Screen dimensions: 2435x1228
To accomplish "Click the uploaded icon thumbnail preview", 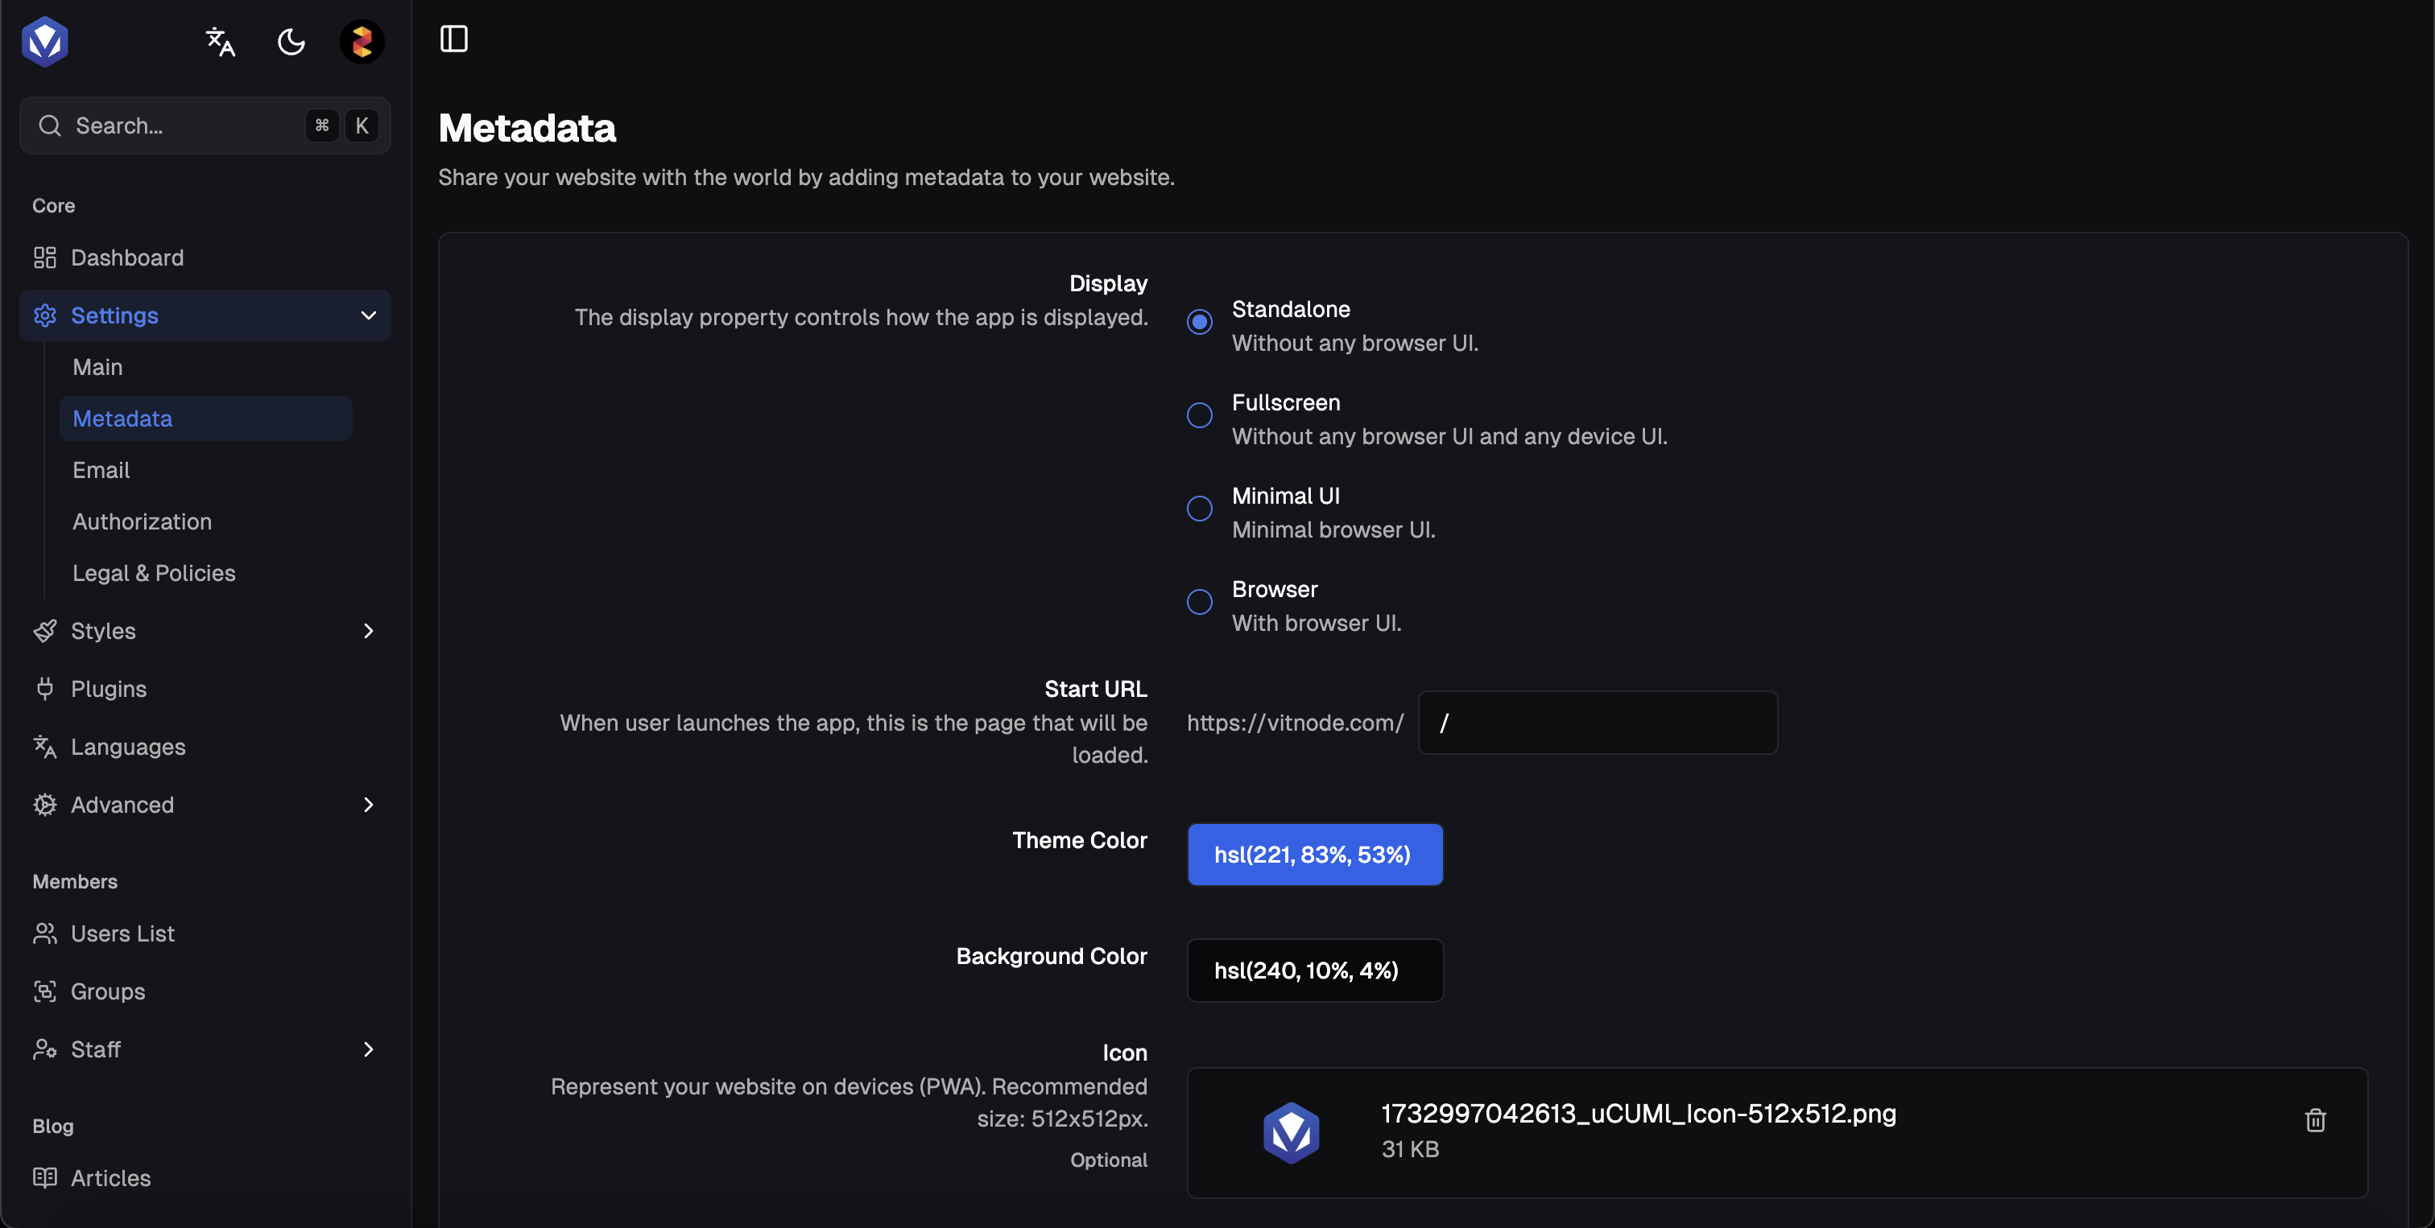I will pos(1292,1132).
